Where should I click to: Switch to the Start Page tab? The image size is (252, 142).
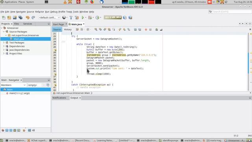tap(58, 24)
